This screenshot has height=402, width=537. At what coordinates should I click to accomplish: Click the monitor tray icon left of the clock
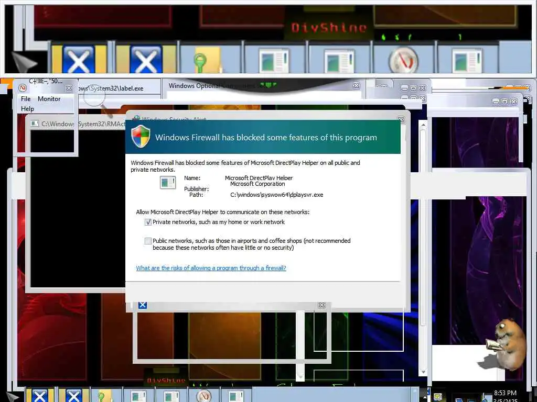[x=438, y=397]
